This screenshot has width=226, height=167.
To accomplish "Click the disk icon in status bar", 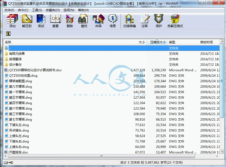I will (x=6, y=163).
